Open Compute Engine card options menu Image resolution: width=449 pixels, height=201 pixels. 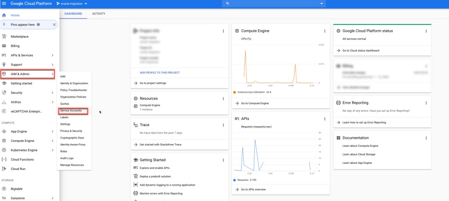[324, 31]
